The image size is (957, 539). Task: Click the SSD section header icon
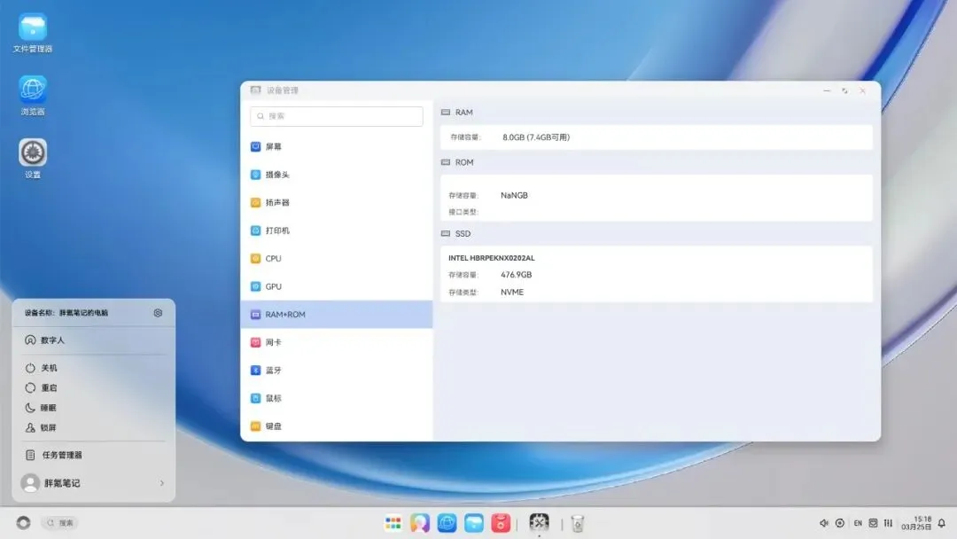[x=446, y=234]
